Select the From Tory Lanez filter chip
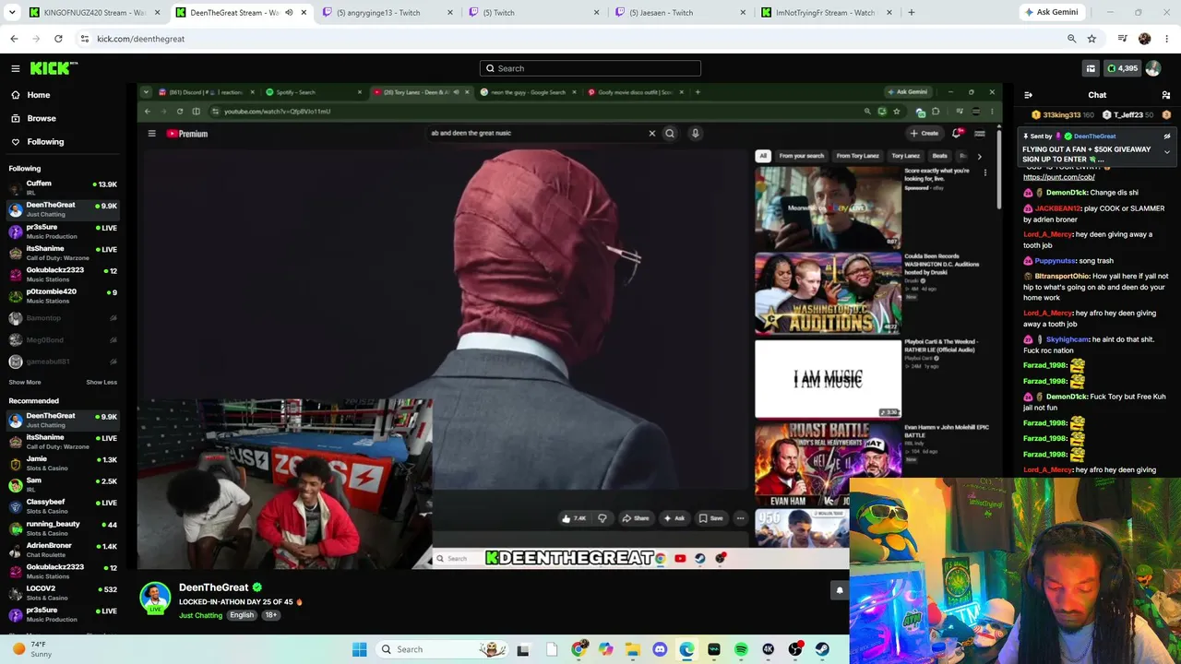 point(857,156)
